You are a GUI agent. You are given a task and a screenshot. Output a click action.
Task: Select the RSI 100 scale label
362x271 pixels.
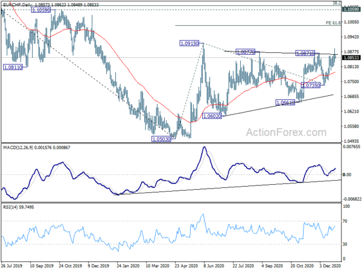346,206
